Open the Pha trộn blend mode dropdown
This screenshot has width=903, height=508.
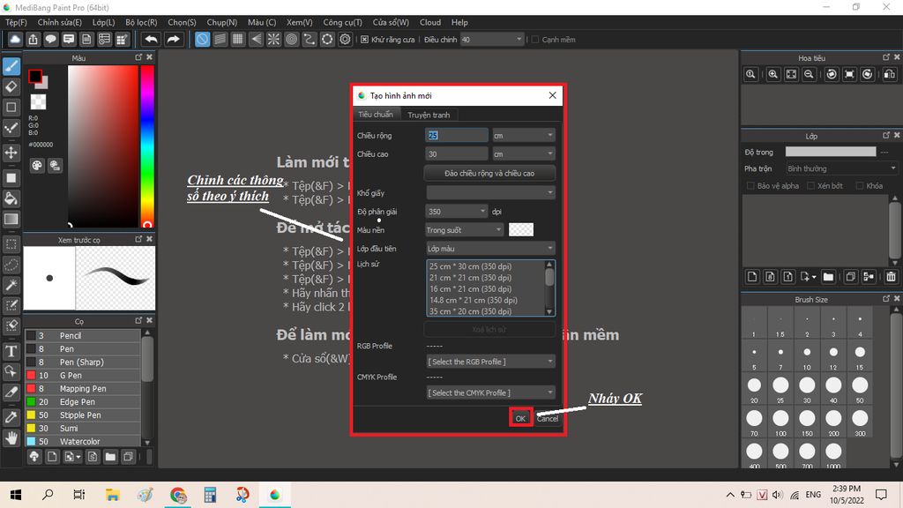[841, 168]
